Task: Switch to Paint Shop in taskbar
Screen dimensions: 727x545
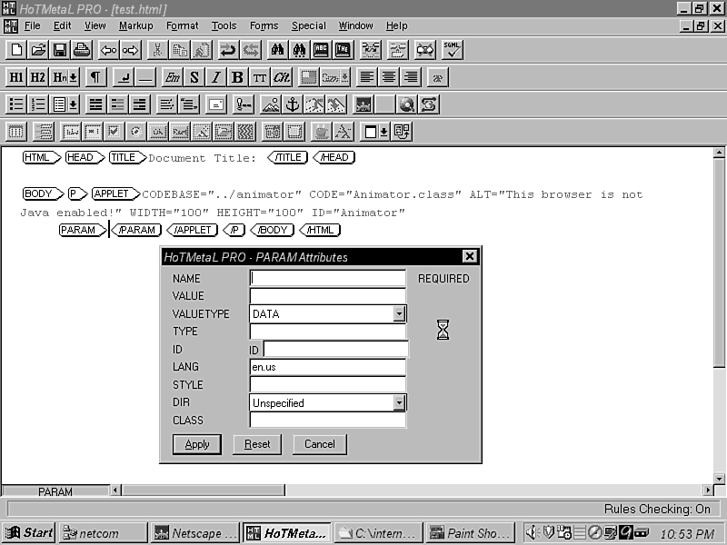Action: point(470,533)
